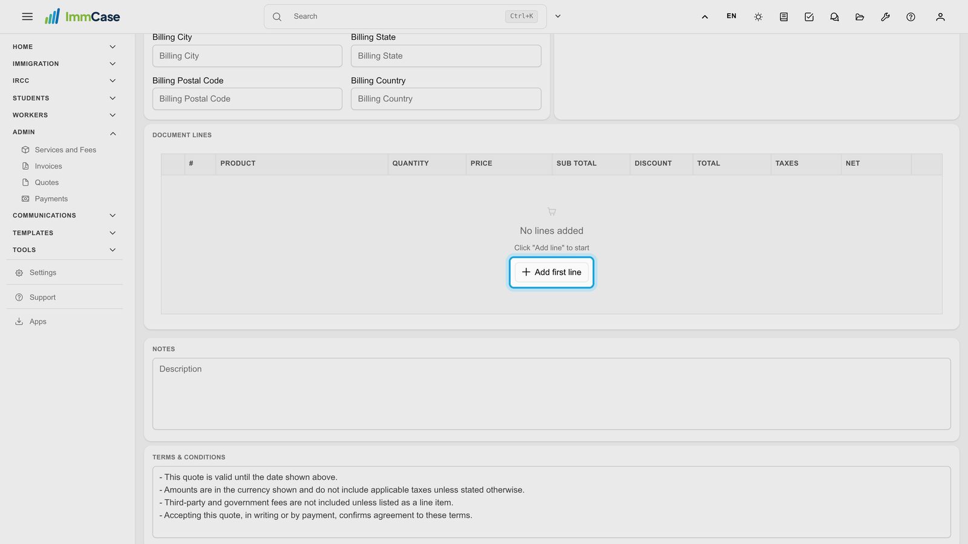968x544 pixels.
Task: Click the Billing Postal Code input
Action: click(247, 99)
